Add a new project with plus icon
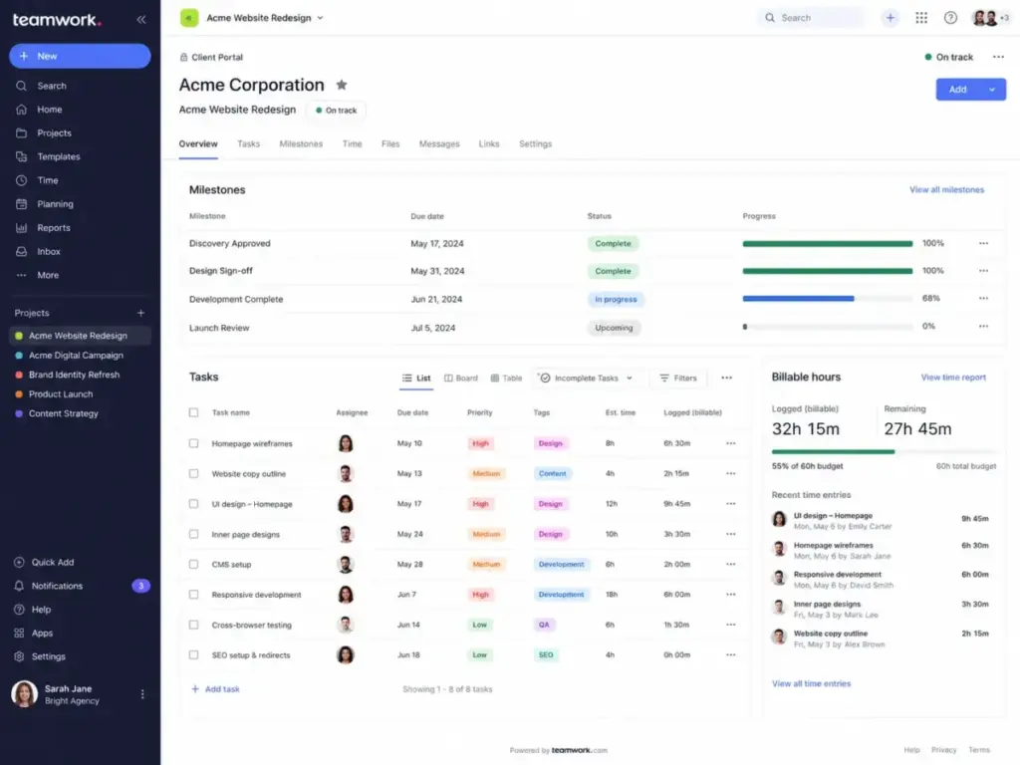 (140, 313)
